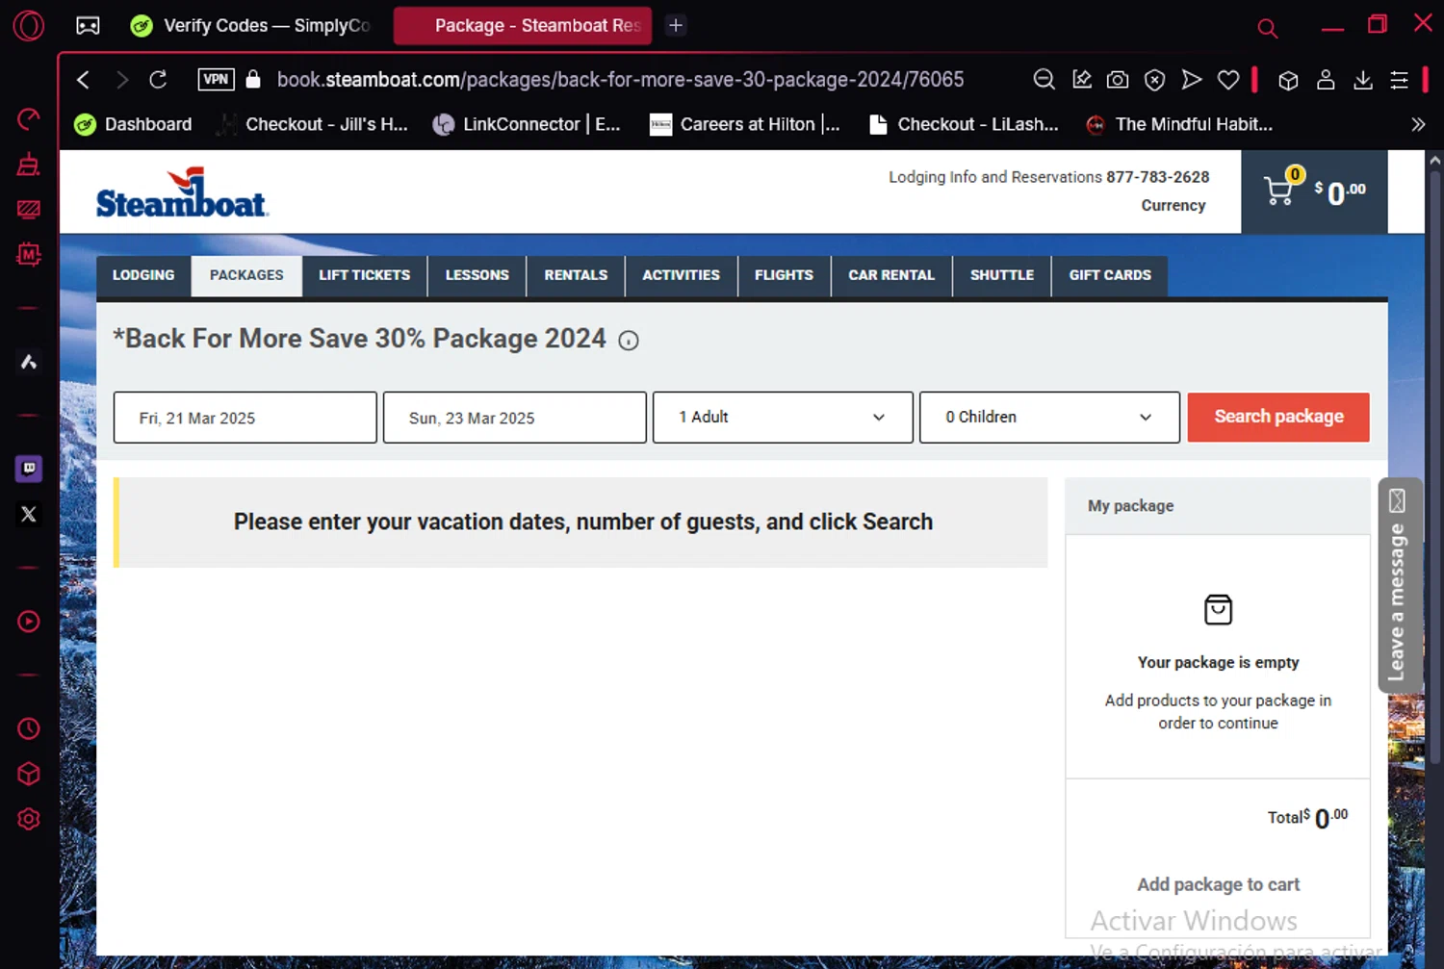Click the zoom-out magnifier in address bar

click(1044, 80)
